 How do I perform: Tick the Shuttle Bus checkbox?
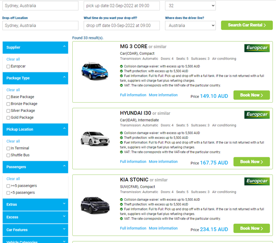(8, 155)
